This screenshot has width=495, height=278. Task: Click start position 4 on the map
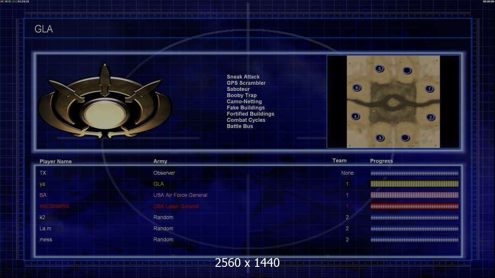(355, 116)
